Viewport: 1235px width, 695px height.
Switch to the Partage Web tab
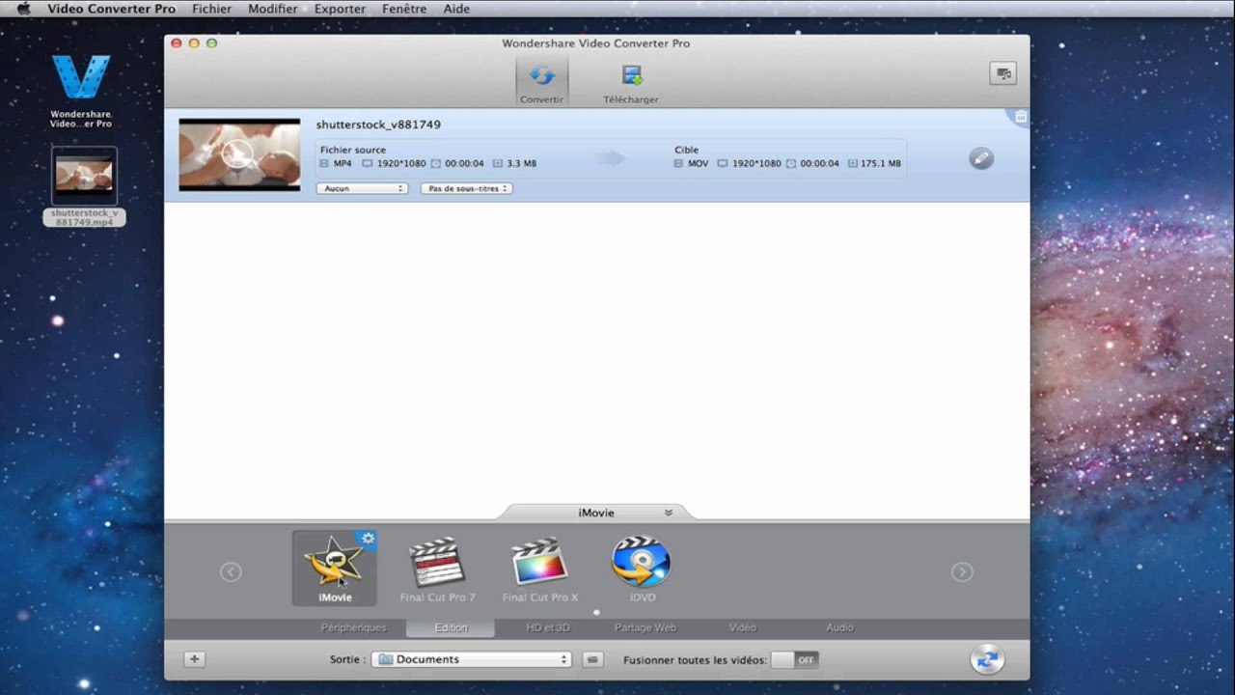tap(645, 627)
